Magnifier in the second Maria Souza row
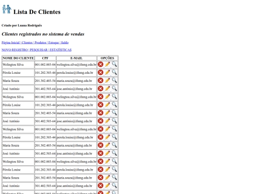The height and width of the screenshot is (194, 259). [x=114, y=113]
